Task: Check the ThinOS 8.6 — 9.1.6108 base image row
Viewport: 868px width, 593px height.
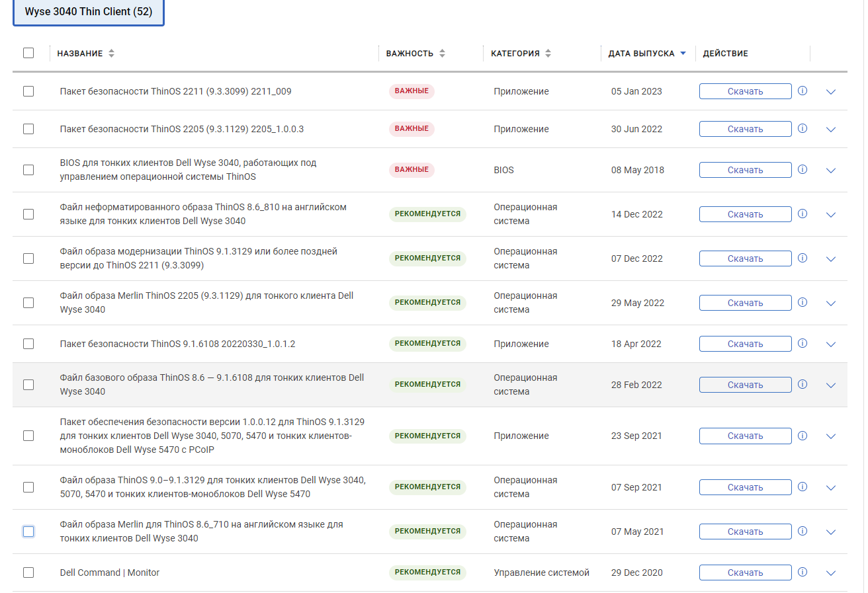Action: coord(28,385)
